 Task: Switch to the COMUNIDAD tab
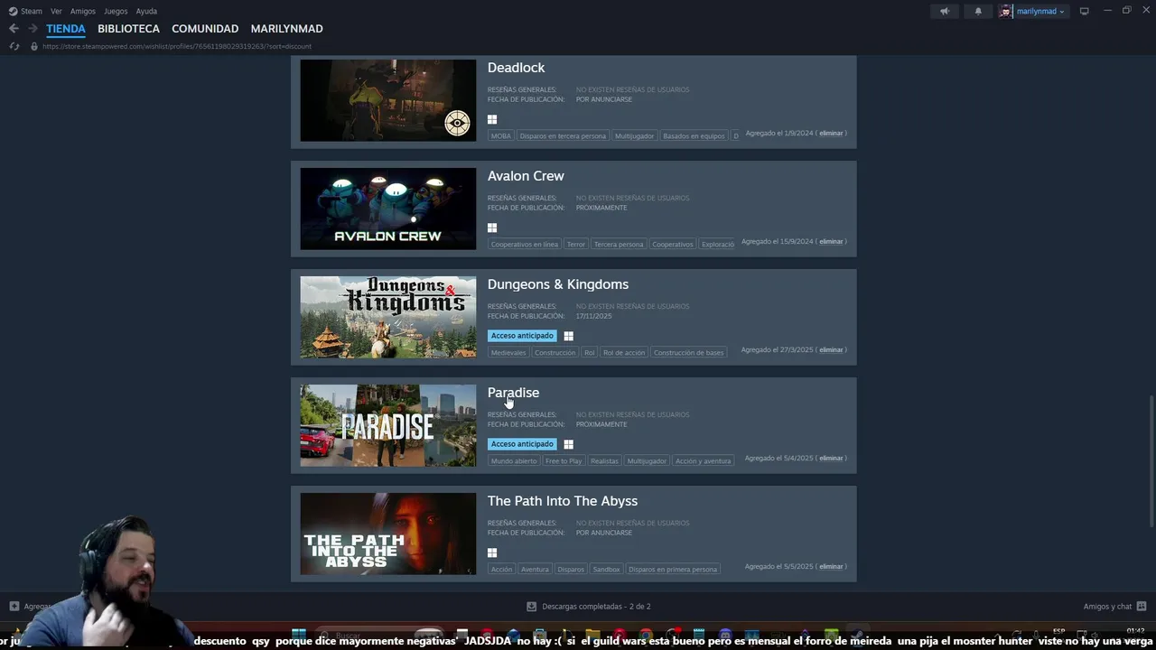tap(205, 29)
